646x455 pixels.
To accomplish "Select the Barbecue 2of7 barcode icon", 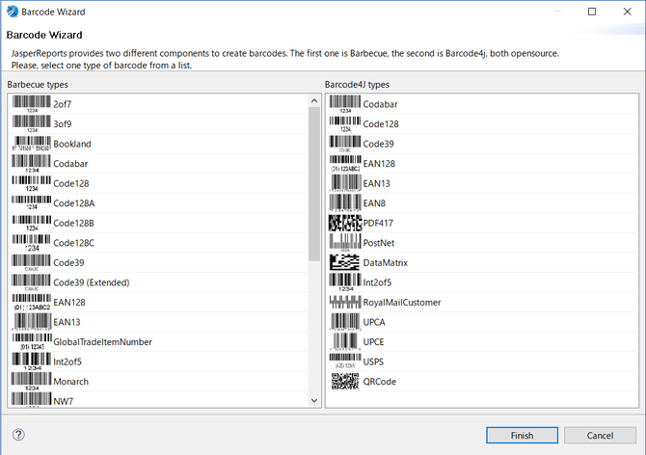I will click(32, 104).
